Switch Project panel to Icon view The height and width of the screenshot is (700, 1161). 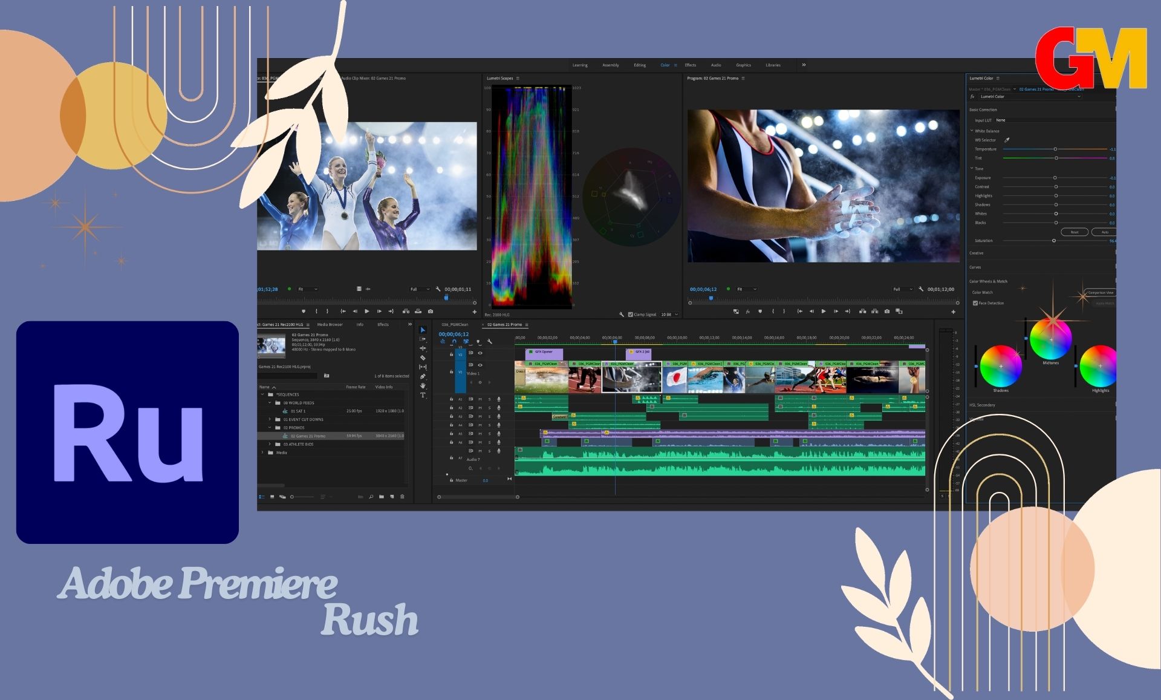(x=272, y=497)
